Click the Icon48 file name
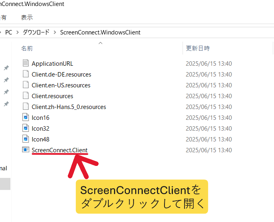The height and width of the screenshot is (222, 274). click(41, 139)
